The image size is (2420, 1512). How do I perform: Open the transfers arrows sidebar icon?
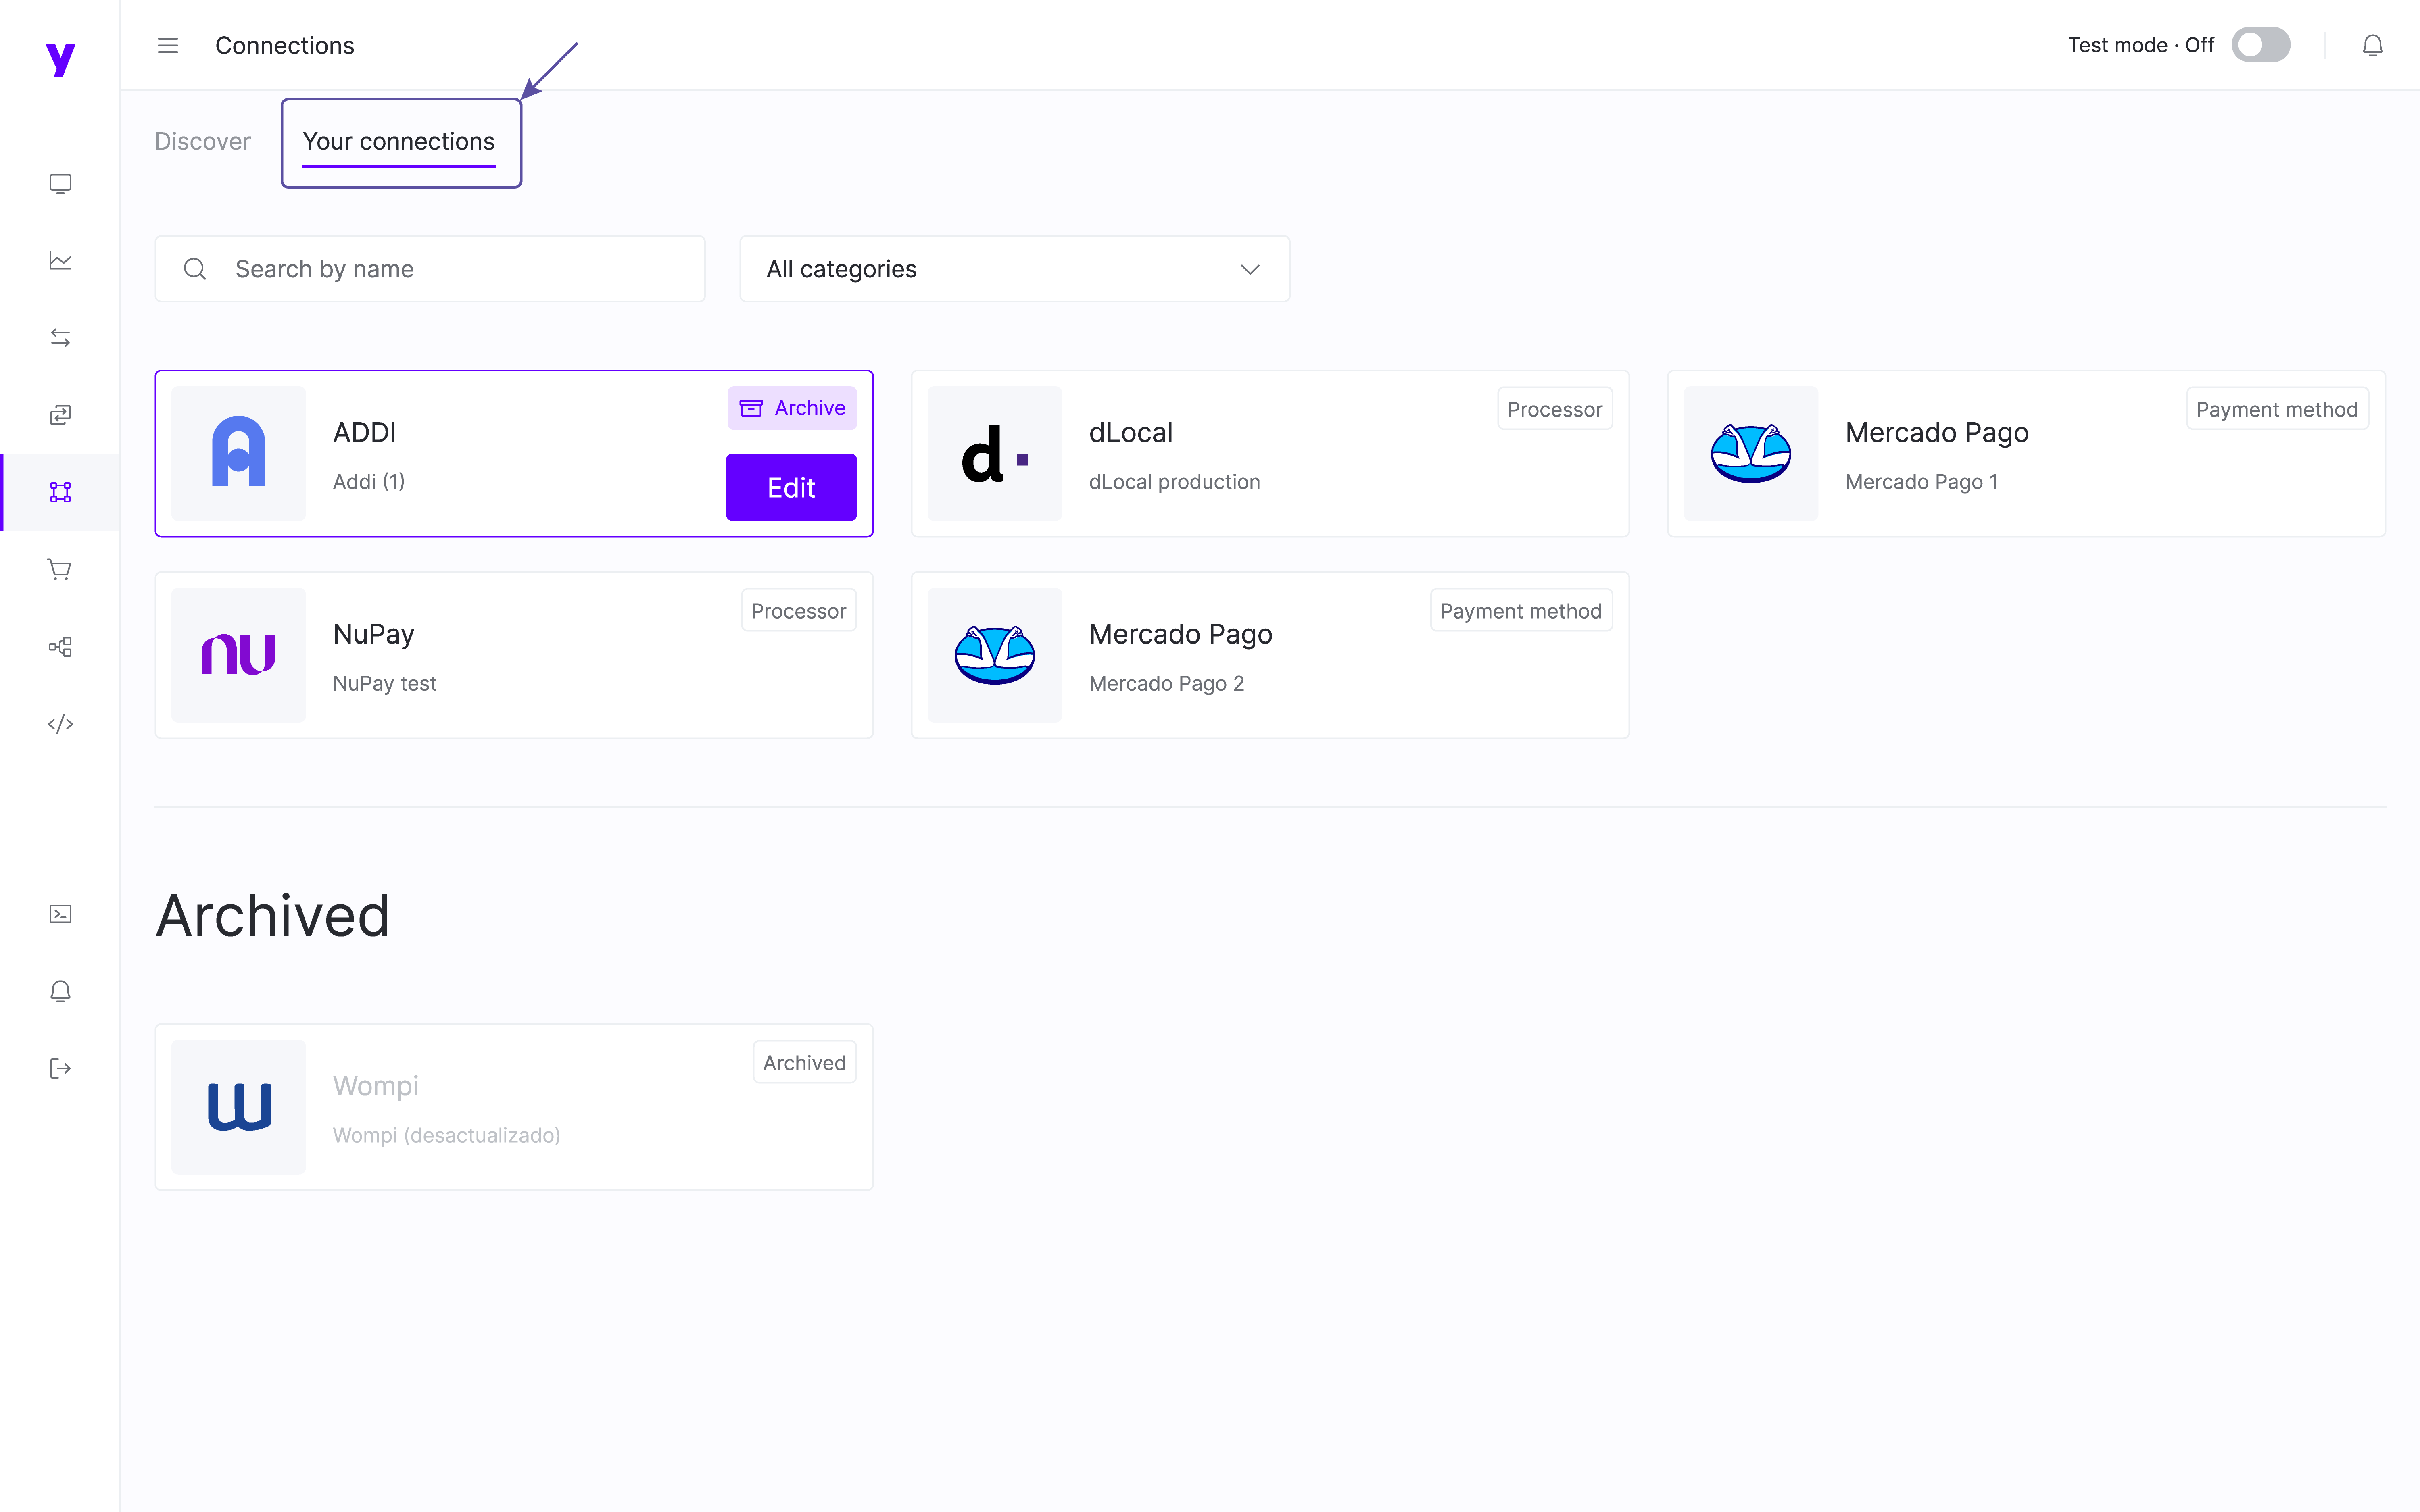60,338
